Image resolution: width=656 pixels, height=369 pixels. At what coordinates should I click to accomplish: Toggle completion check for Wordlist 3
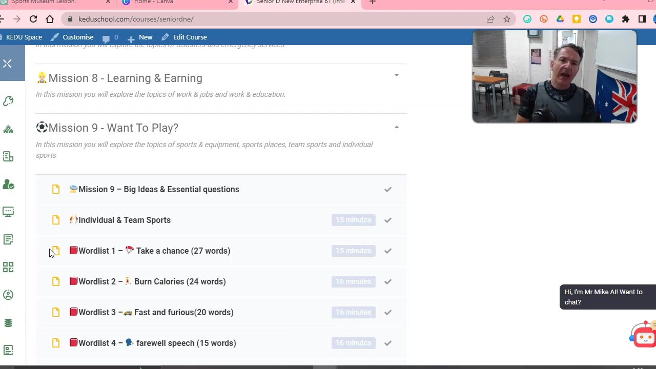[x=388, y=312]
